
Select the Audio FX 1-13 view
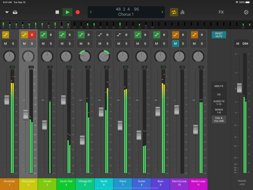click(219, 103)
